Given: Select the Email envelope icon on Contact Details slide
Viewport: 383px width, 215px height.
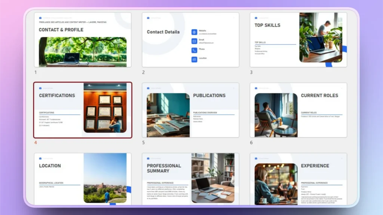Looking at the screenshot, I should tap(194, 41).
